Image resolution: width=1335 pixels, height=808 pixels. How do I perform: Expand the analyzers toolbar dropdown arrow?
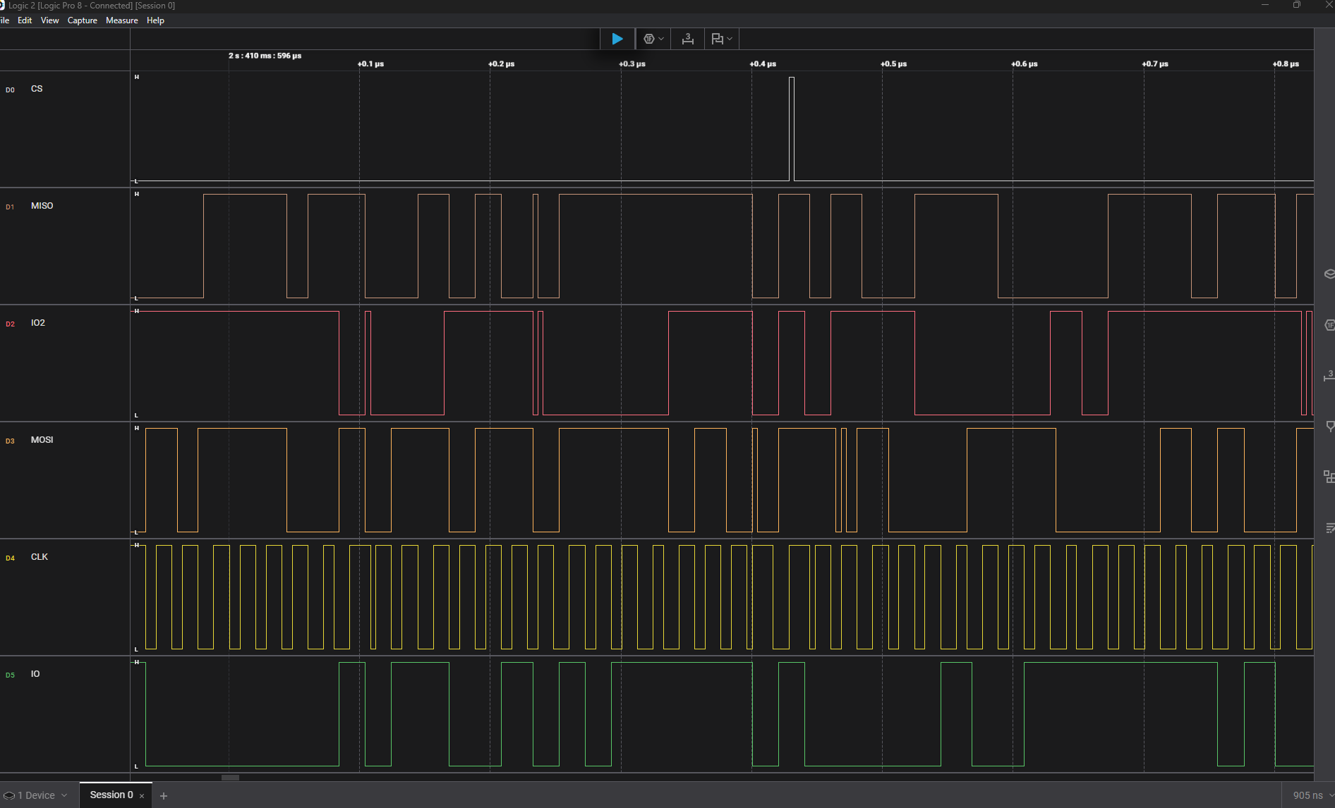click(661, 39)
